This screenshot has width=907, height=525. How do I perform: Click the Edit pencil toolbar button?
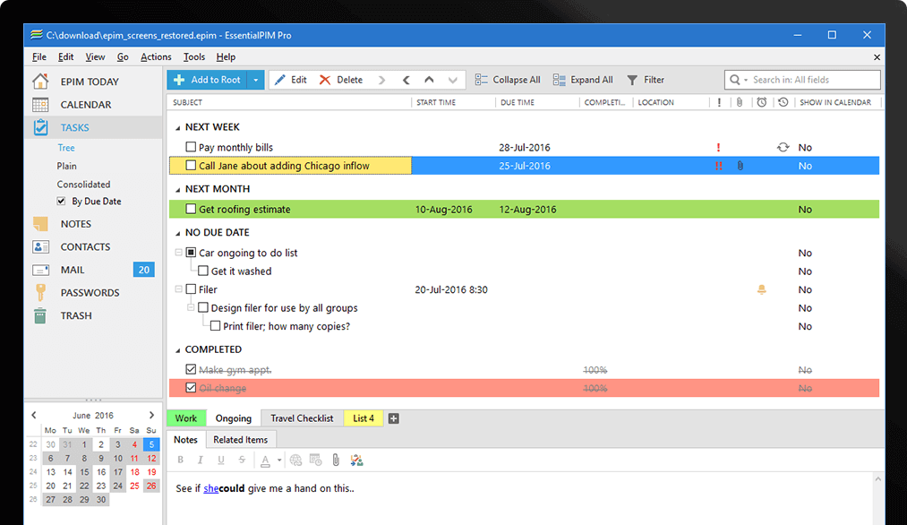[290, 80]
